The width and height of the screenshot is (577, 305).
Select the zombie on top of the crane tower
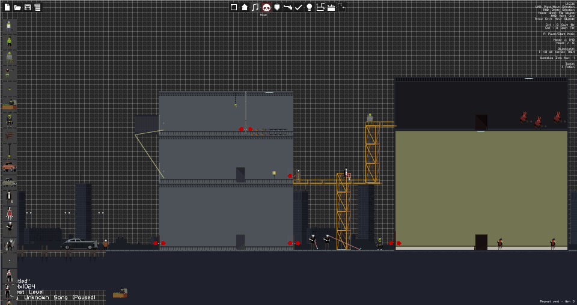pyautogui.click(x=370, y=118)
